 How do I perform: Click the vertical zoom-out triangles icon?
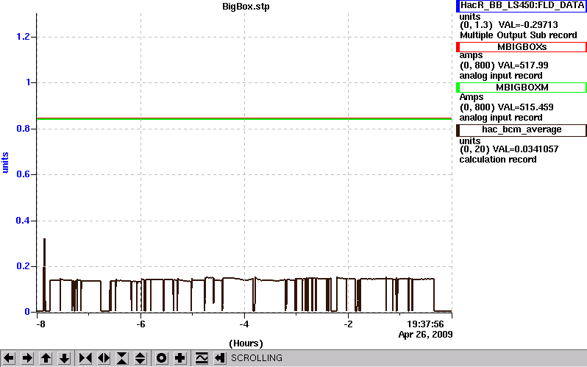click(x=140, y=358)
